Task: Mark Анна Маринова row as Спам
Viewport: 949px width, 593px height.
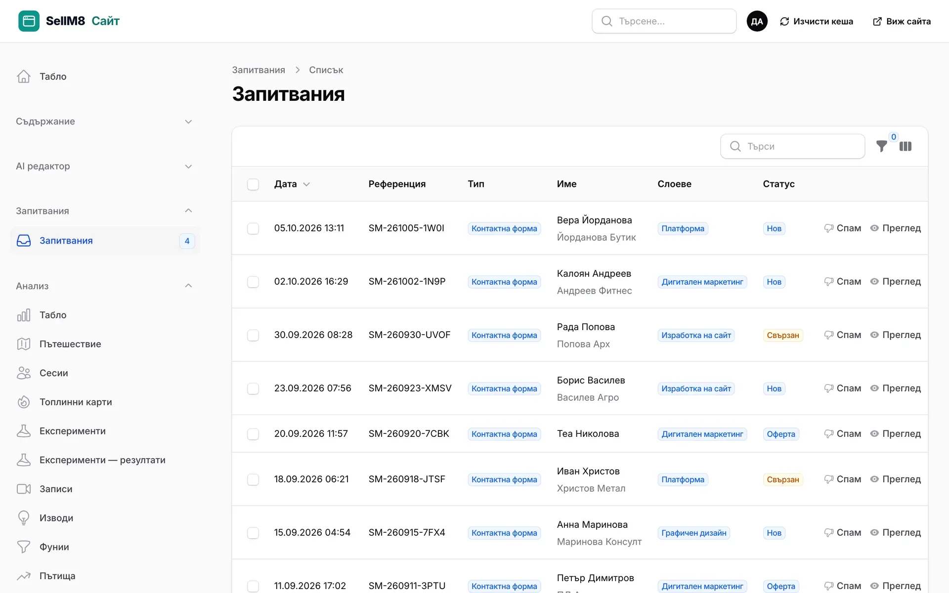Action: coord(843,532)
